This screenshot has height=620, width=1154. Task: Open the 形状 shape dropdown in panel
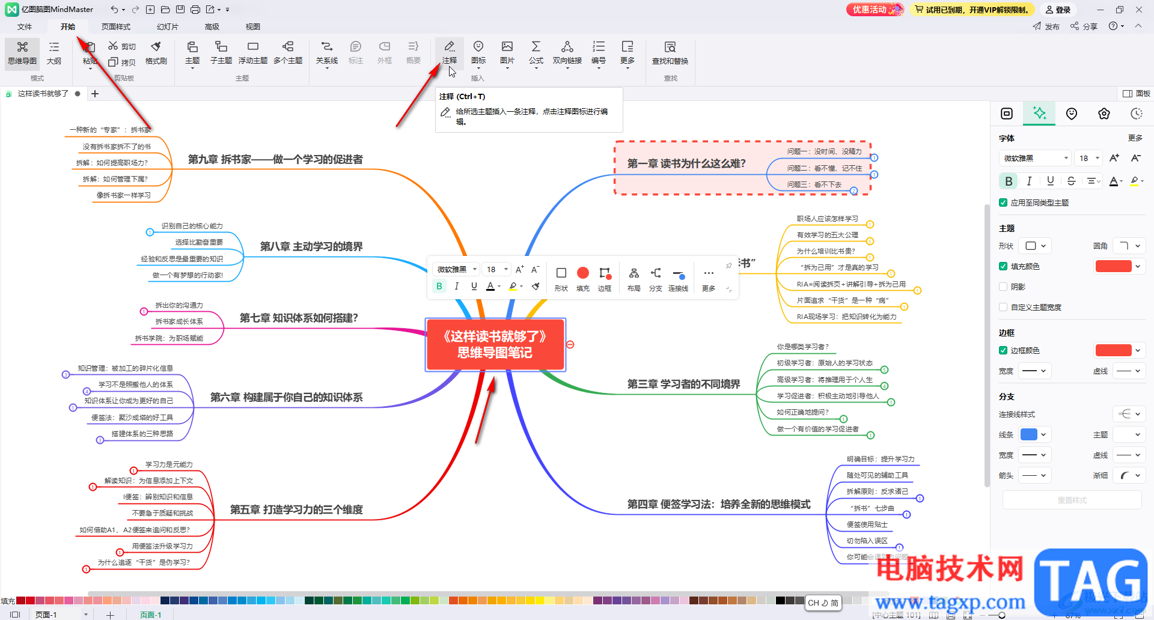(1036, 246)
